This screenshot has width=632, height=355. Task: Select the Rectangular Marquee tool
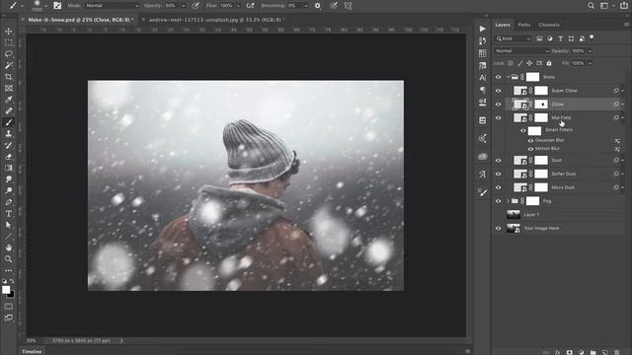(9, 42)
